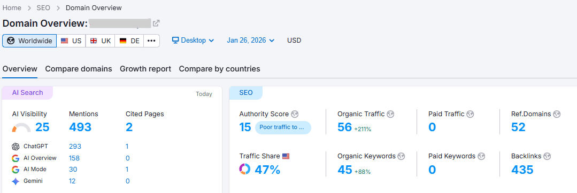
Task: Open the Desktop device dropdown
Action: [193, 41]
